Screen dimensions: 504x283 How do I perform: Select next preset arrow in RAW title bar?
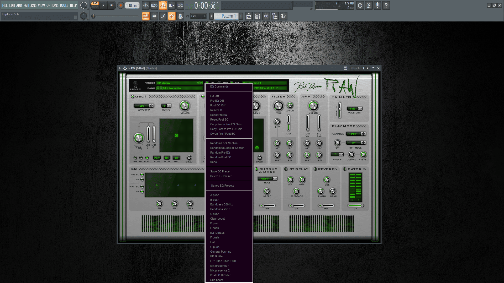click(367, 68)
